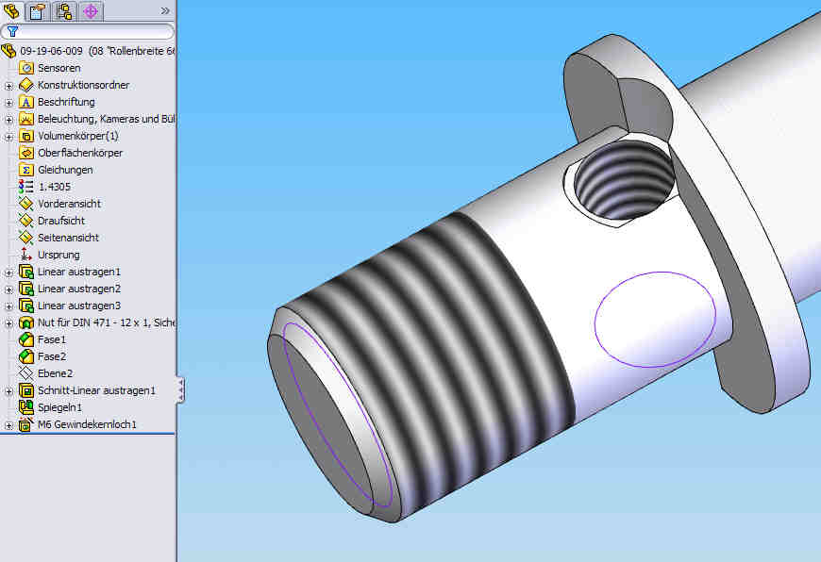Click the Nut für DIN 471 groove icon
This screenshot has height=562, width=821.
click(26, 322)
